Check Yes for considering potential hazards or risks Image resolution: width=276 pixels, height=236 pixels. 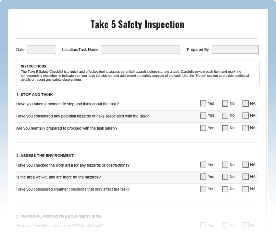203,116
